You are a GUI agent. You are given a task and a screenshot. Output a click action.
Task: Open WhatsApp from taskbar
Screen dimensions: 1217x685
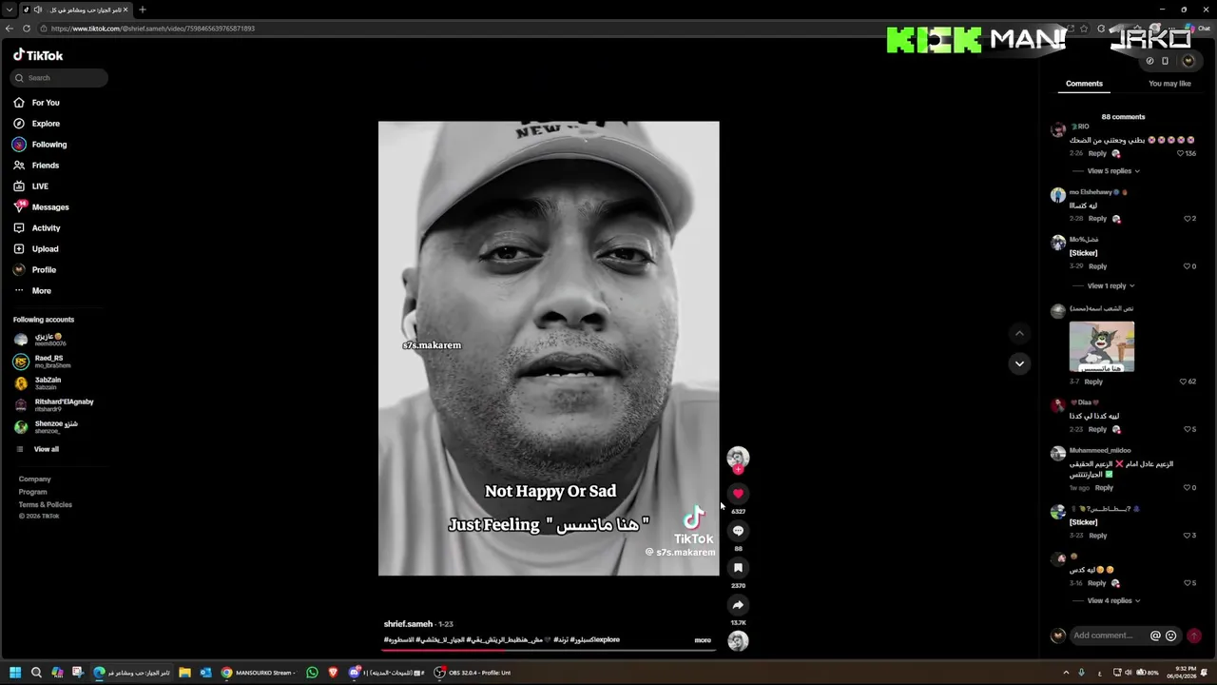click(312, 673)
